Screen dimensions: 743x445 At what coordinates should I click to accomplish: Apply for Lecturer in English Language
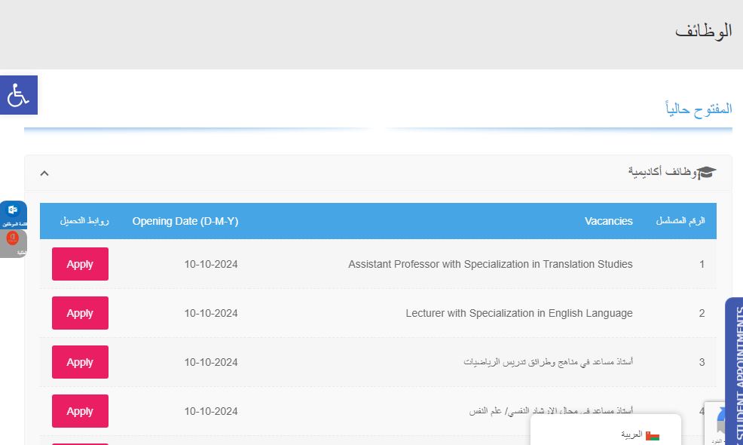(x=80, y=313)
